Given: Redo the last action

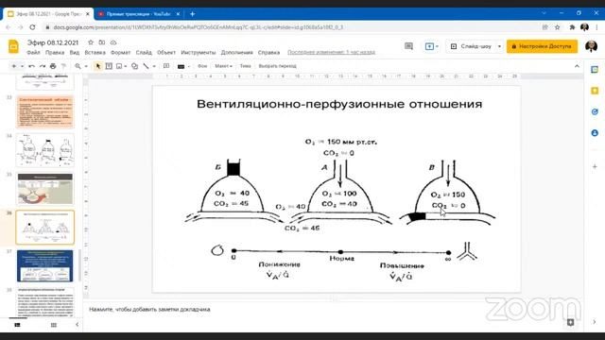Looking at the screenshot, I should [43, 66].
